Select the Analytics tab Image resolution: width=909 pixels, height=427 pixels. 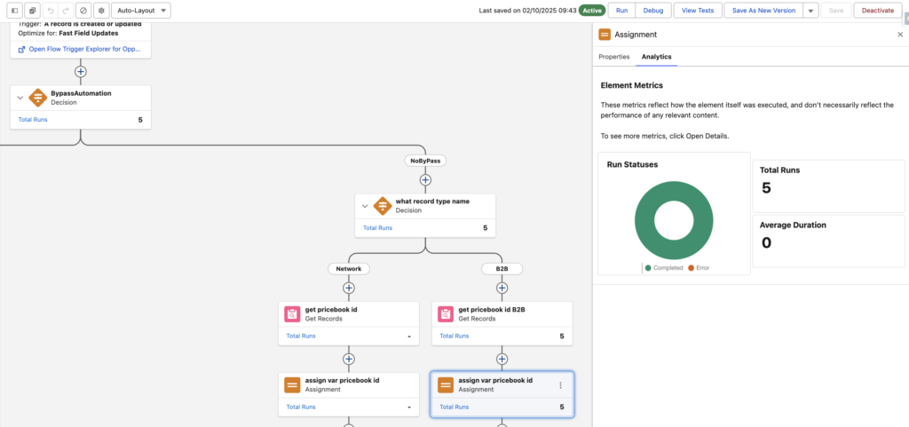[x=656, y=57]
